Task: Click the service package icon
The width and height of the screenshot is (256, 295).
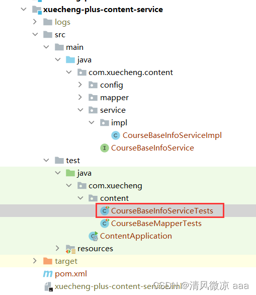Action: (x=93, y=110)
